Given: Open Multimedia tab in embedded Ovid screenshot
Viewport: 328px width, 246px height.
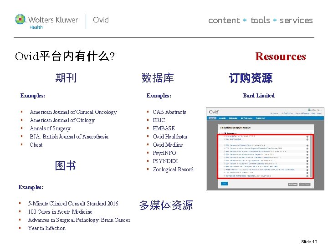Looking at the screenshot, I should point(233,118).
